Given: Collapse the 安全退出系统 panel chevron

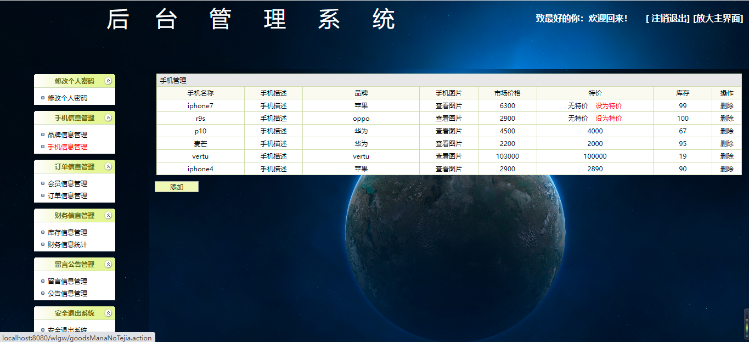Looking at the screenshot, I should pos(108,313).
